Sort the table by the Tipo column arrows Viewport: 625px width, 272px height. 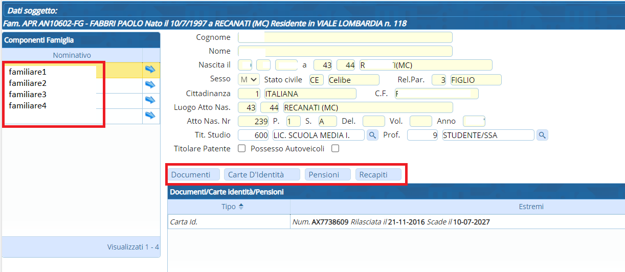241,207
